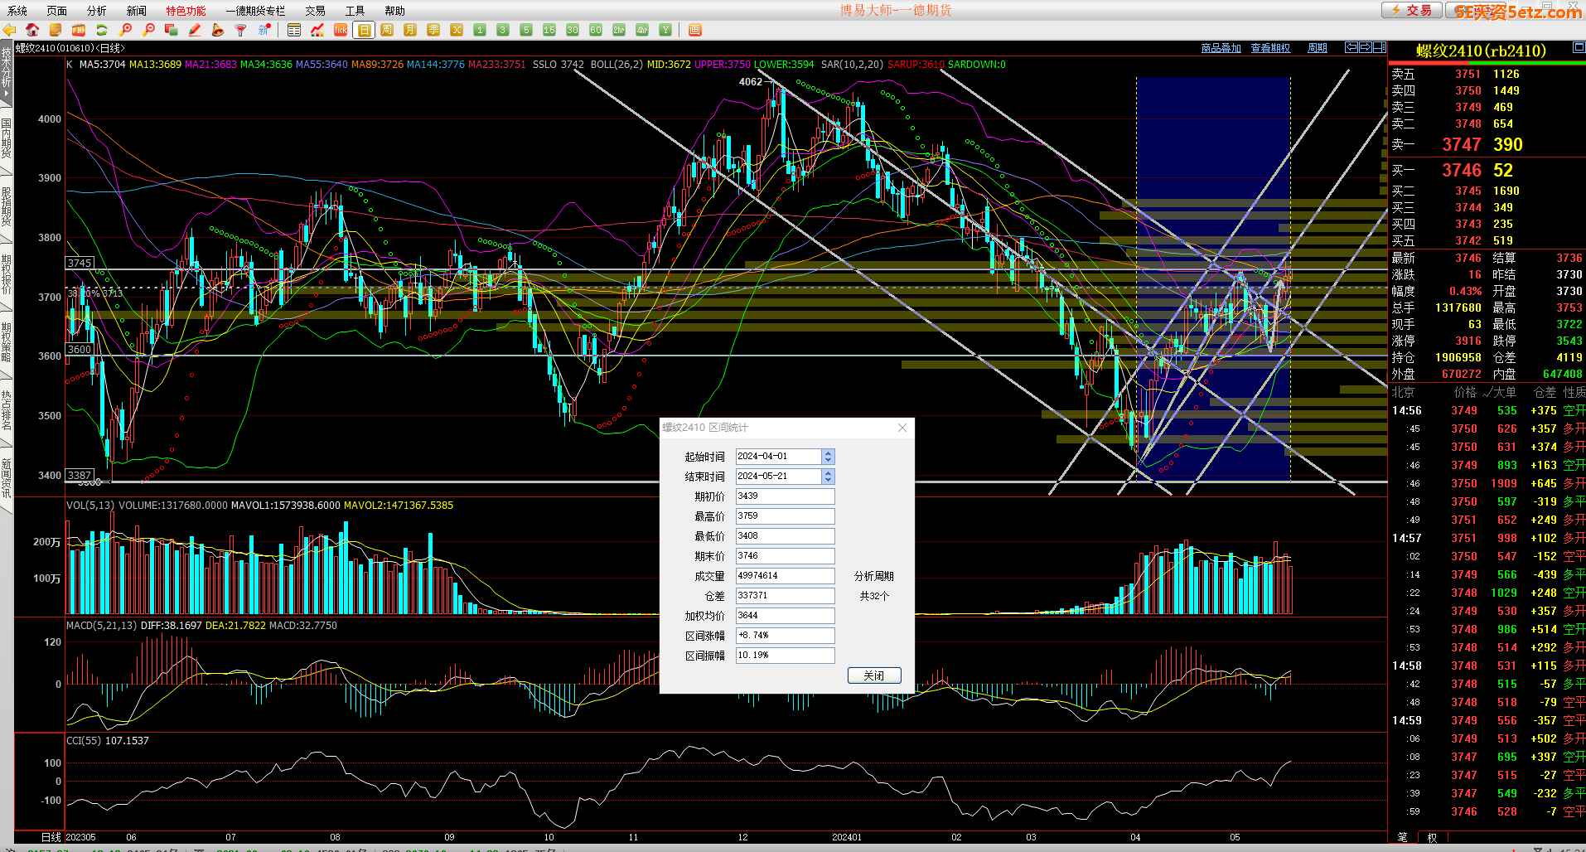Toggle the side quote panel icon
Viewport: 1586px width, 852px height.
point(1380,47)
